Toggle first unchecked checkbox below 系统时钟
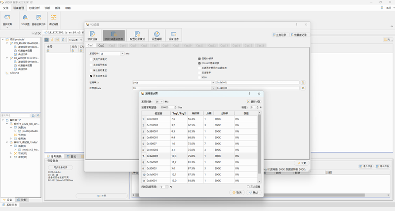The image size is (395, 211). tap(91, 59)
